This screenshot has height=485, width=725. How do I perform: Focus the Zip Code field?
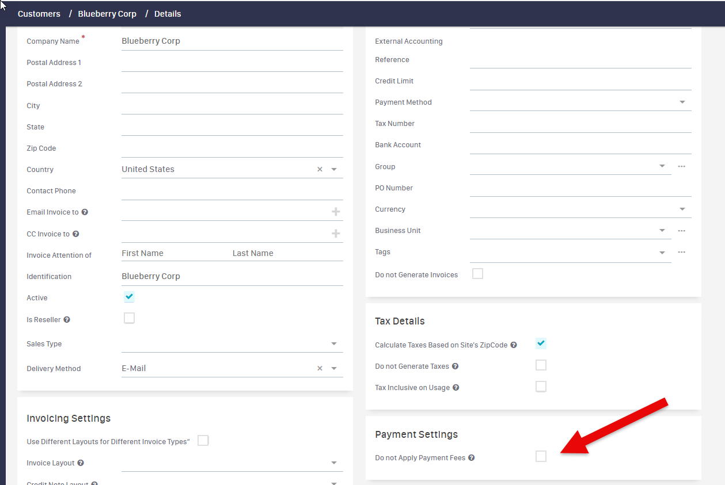[232, 148]
